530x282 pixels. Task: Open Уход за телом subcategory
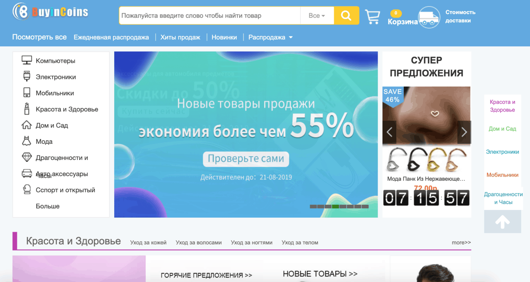[x=300, y=243]
